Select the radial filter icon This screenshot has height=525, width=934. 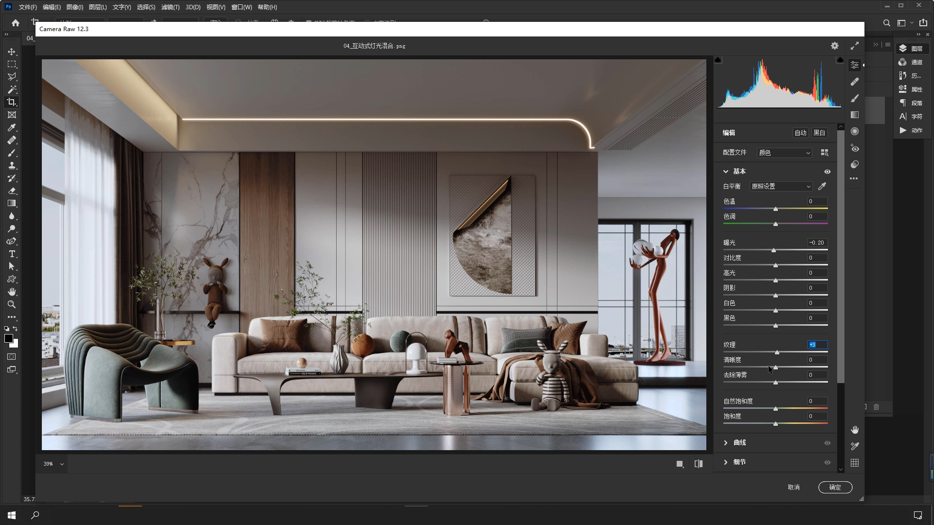[x=855, y=131]
